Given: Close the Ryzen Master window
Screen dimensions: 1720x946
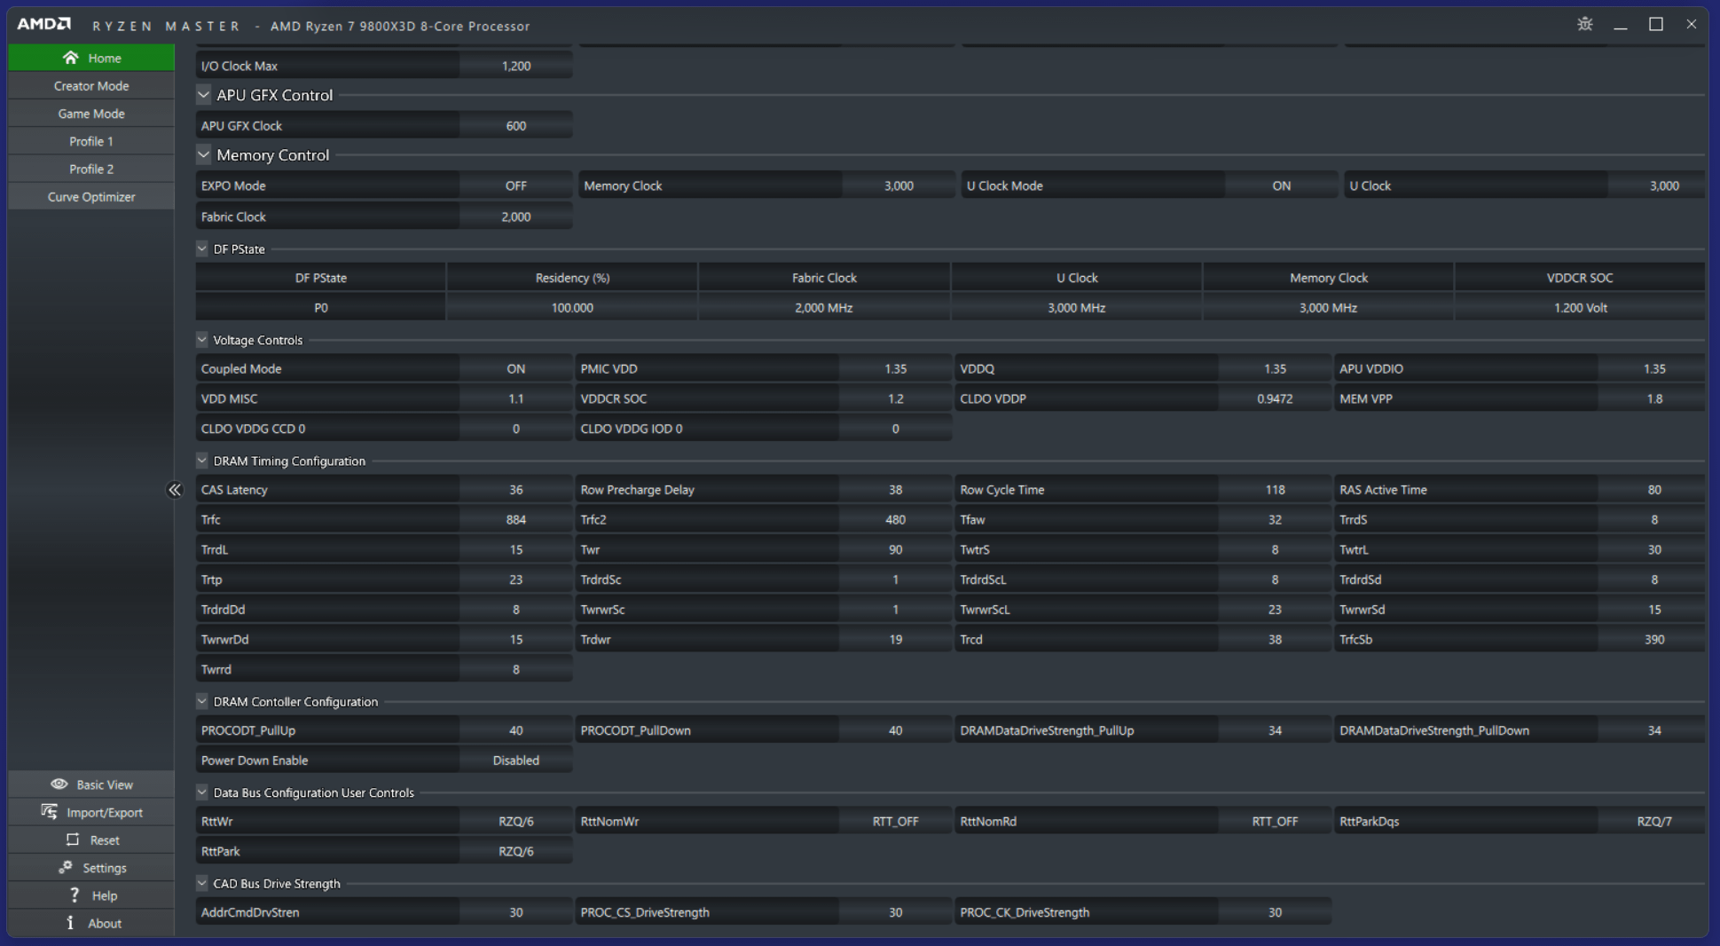Looking at the screenshot, I should (1691, 24).
